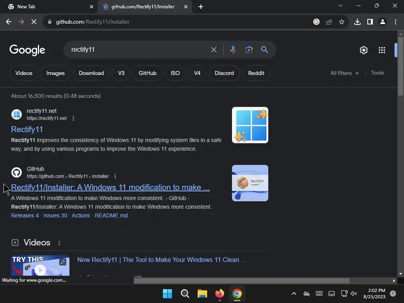Click the forward navigation arrow

pos(21,22)
